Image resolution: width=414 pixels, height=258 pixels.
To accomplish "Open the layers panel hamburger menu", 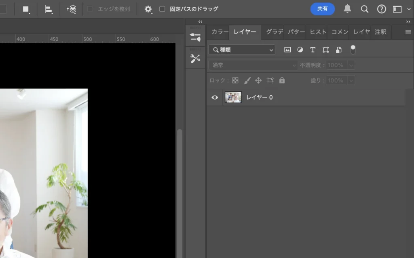I will pos(408,32).
